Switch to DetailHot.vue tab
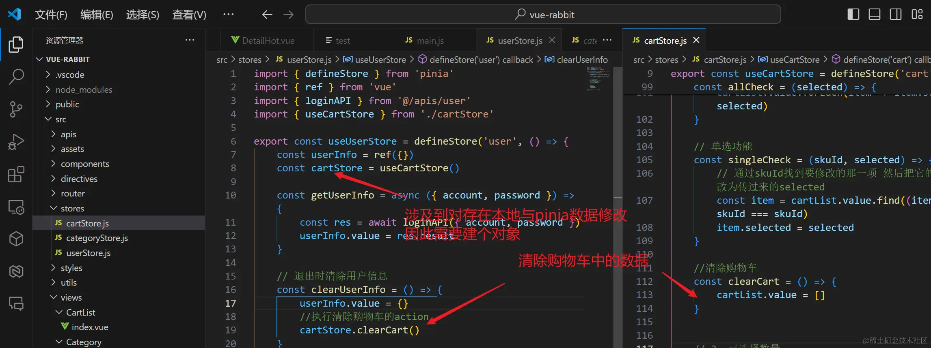The width and height of the screenshot is (931, 348). [x=266, y=41]
